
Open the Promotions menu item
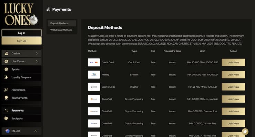pyautogui.click(x=21, y=90)
